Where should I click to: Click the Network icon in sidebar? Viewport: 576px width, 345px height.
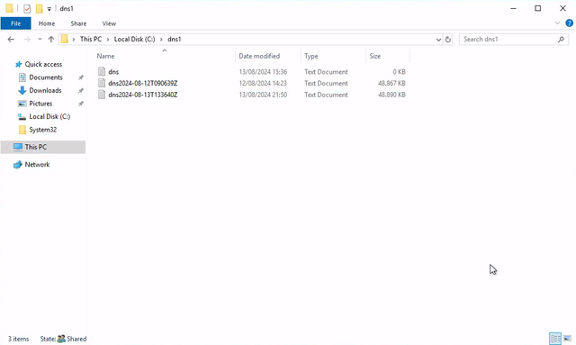pyautogui.click(x=18, y=165)
